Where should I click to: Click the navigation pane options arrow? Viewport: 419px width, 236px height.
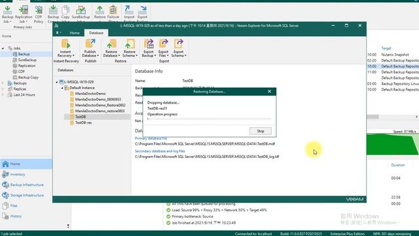pyautogui.click(x=68, y=226)
